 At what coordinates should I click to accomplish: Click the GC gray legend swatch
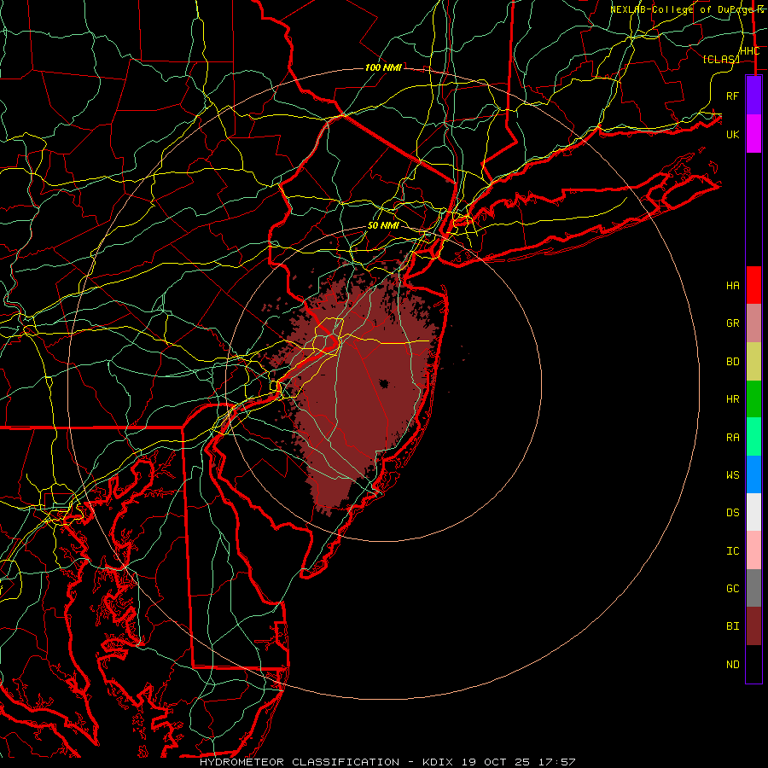753,588
